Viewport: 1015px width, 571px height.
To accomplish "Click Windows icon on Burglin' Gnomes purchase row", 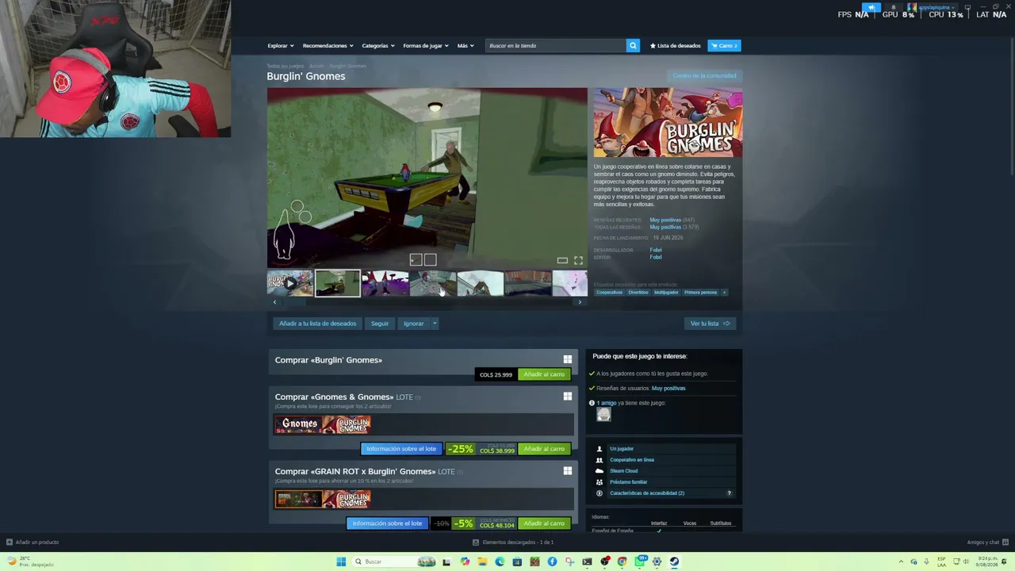I will point(567,360).
